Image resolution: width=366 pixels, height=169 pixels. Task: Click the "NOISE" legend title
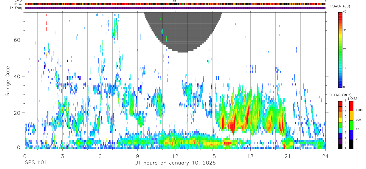(x=353, y=99)
